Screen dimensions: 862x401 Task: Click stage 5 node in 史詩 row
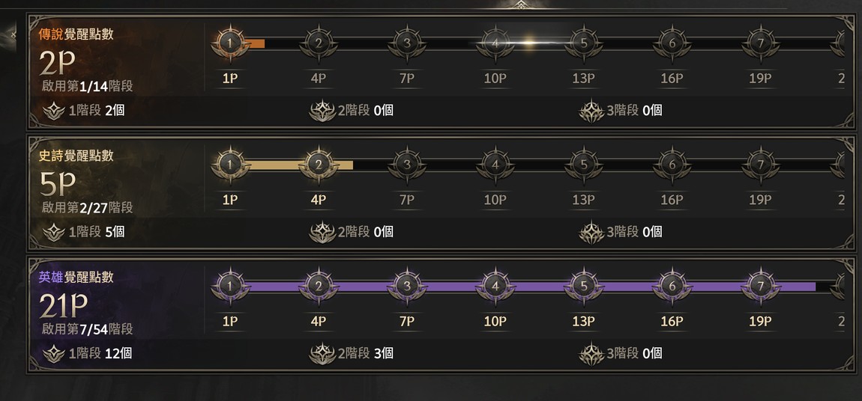coord(583,164)
